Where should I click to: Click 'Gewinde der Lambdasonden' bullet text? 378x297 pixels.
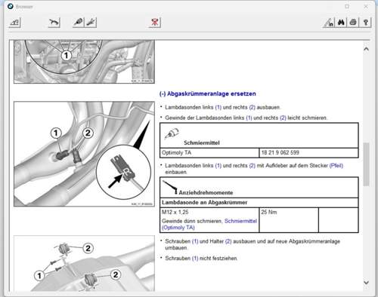tap(246, 118)
